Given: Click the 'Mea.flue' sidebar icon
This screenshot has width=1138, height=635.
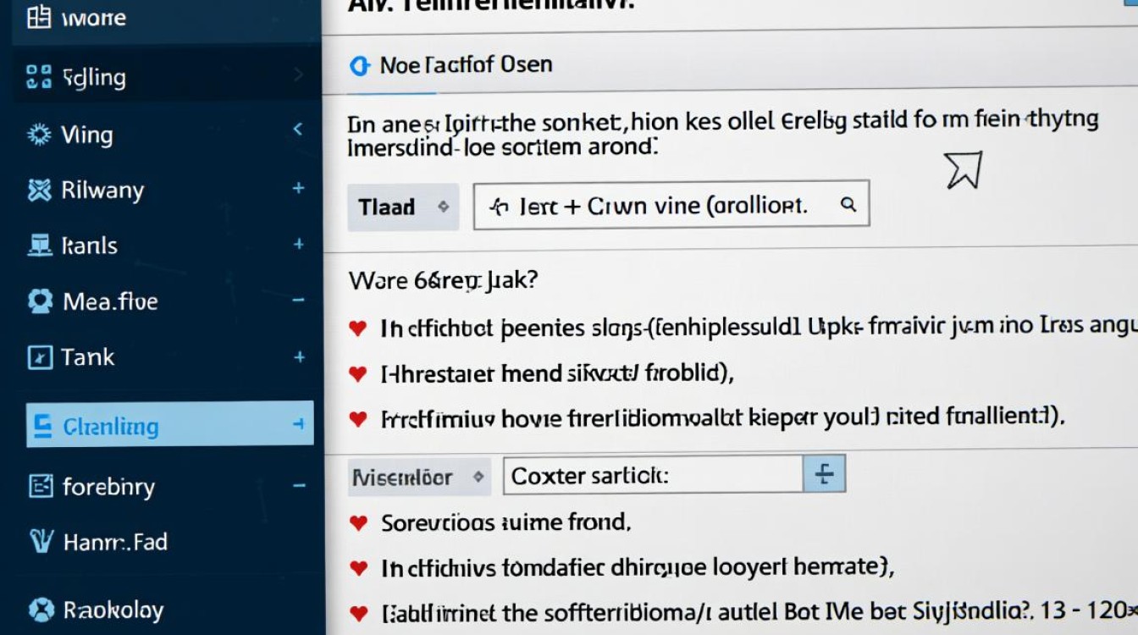Looking at the screenshot, I should pyautogui.click(x=39, y=301).
